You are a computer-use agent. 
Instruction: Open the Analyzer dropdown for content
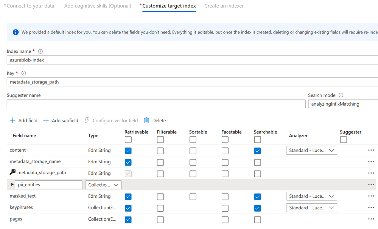[x=311, y=151]
